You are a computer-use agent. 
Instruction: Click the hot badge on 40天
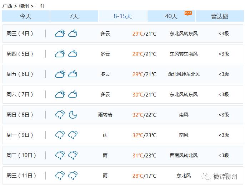pyautogui.click(x=188, y=14)
